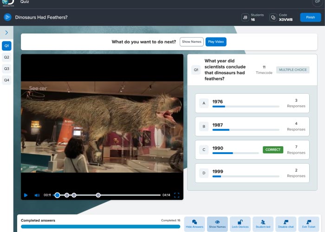Image resolution: width=325 pixels, height=232 pixels.
Task: Click the last question marker on video timeline
Action: point(98,195)
